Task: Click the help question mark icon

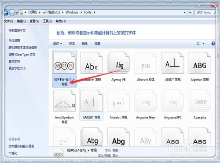Action: click(x=213, y=44)
